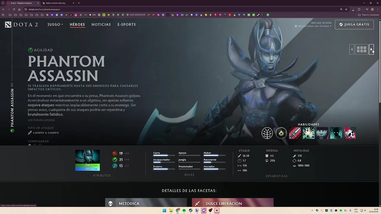Click Leer historia completa link
The image size is (381, 214).
coord(41,120)
